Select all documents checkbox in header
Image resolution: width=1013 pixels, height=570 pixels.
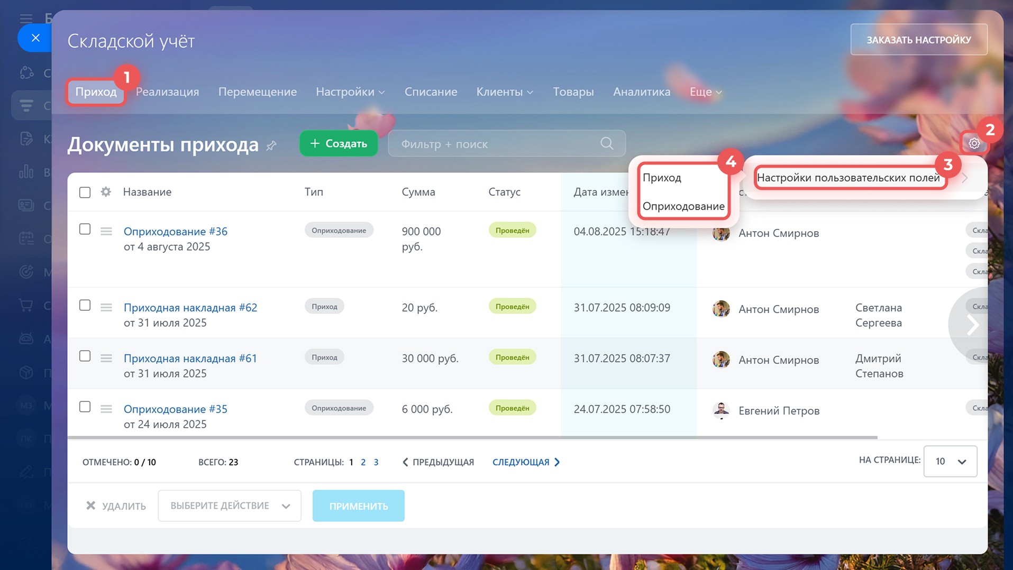85,192
